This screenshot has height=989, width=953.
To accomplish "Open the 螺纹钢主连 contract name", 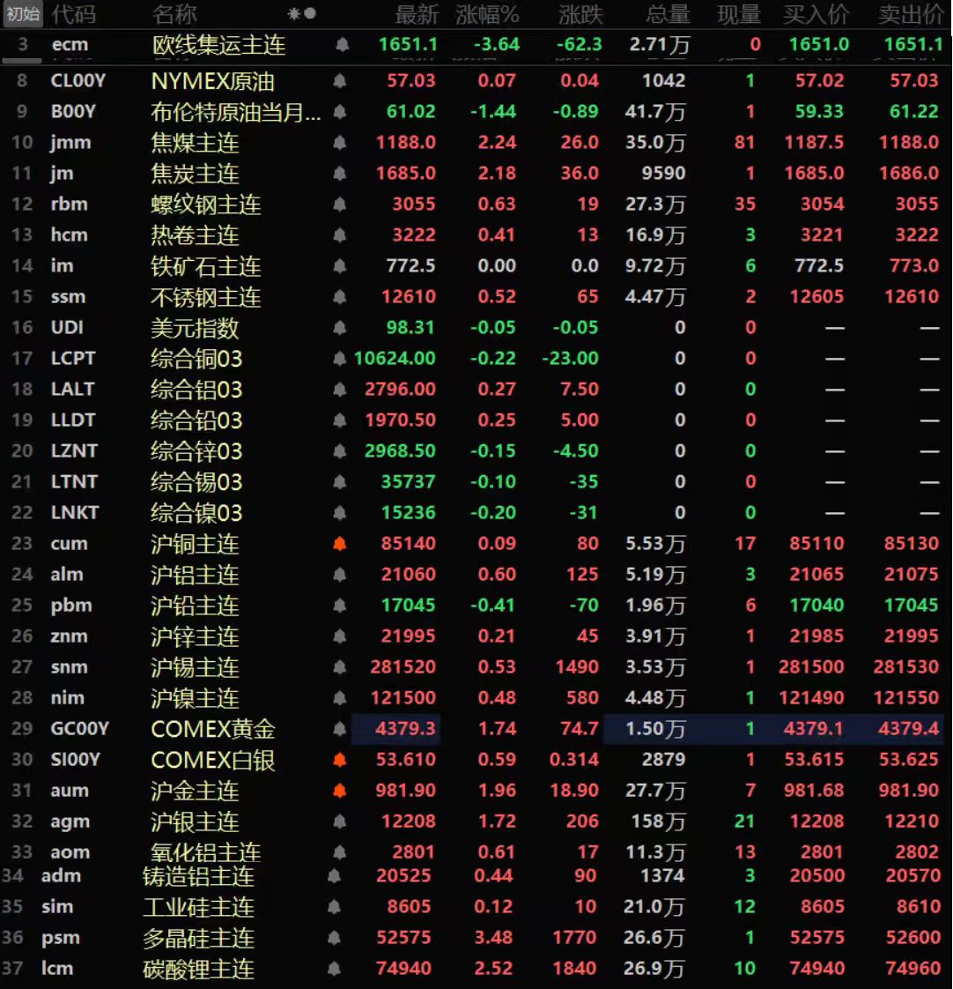I will [x=206, y=204].
